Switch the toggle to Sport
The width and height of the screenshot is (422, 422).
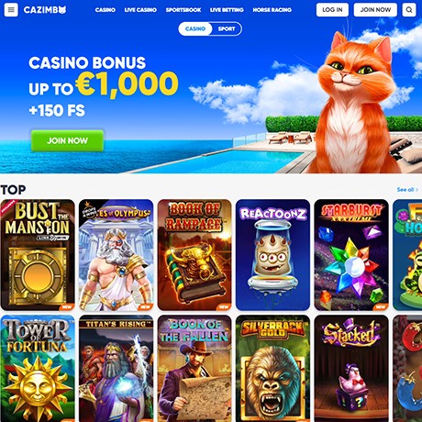(x=227, y=28)
